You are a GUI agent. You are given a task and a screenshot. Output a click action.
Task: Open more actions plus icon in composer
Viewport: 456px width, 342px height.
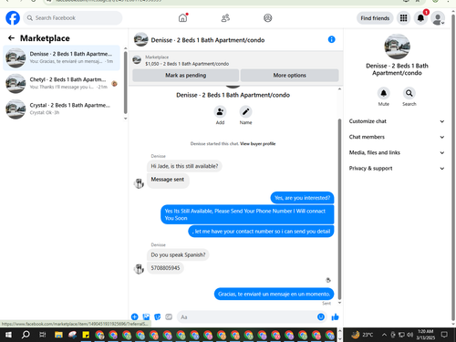(134, 317)
